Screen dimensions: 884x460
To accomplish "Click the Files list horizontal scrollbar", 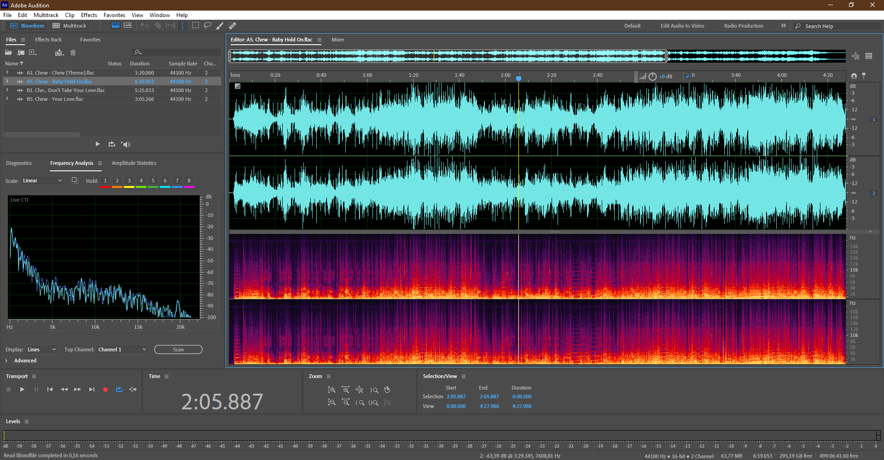I will tap(42, 134).
